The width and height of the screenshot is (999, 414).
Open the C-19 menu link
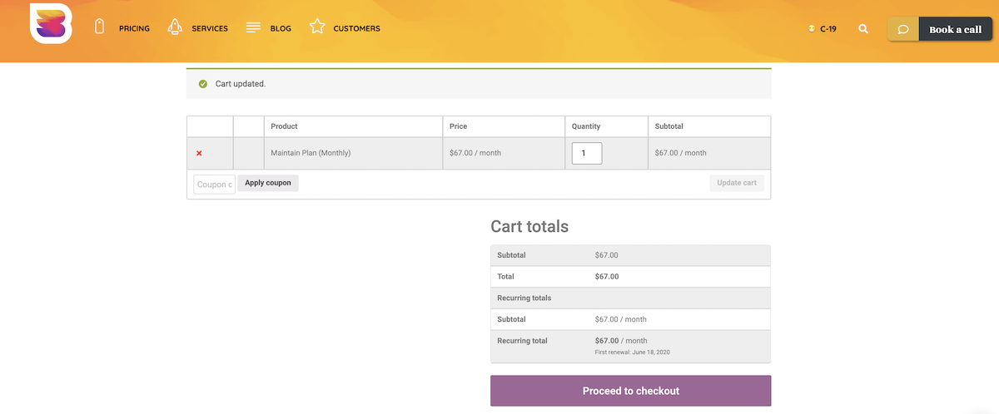pyautogui.click(x=828, y=28)
